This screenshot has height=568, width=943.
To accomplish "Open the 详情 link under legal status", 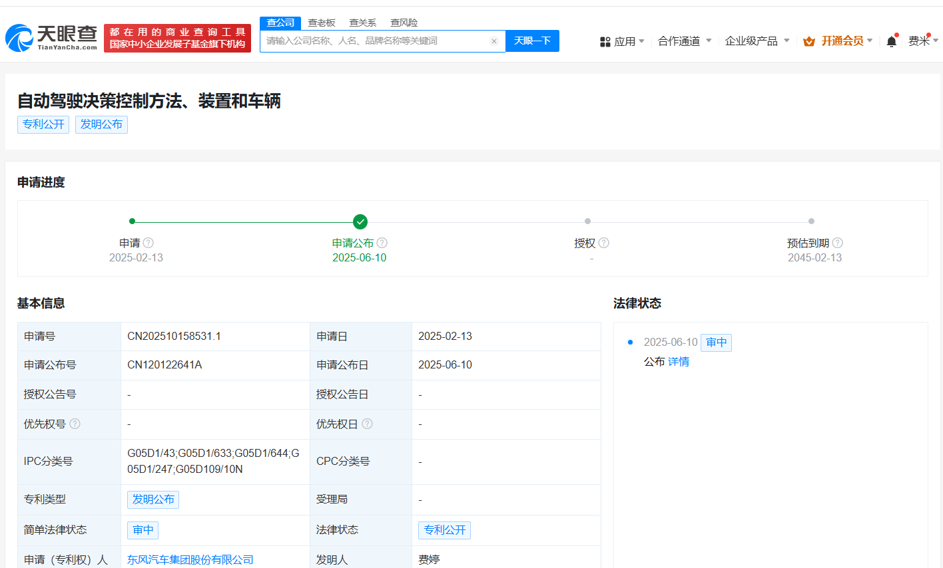I will point(679,362).
